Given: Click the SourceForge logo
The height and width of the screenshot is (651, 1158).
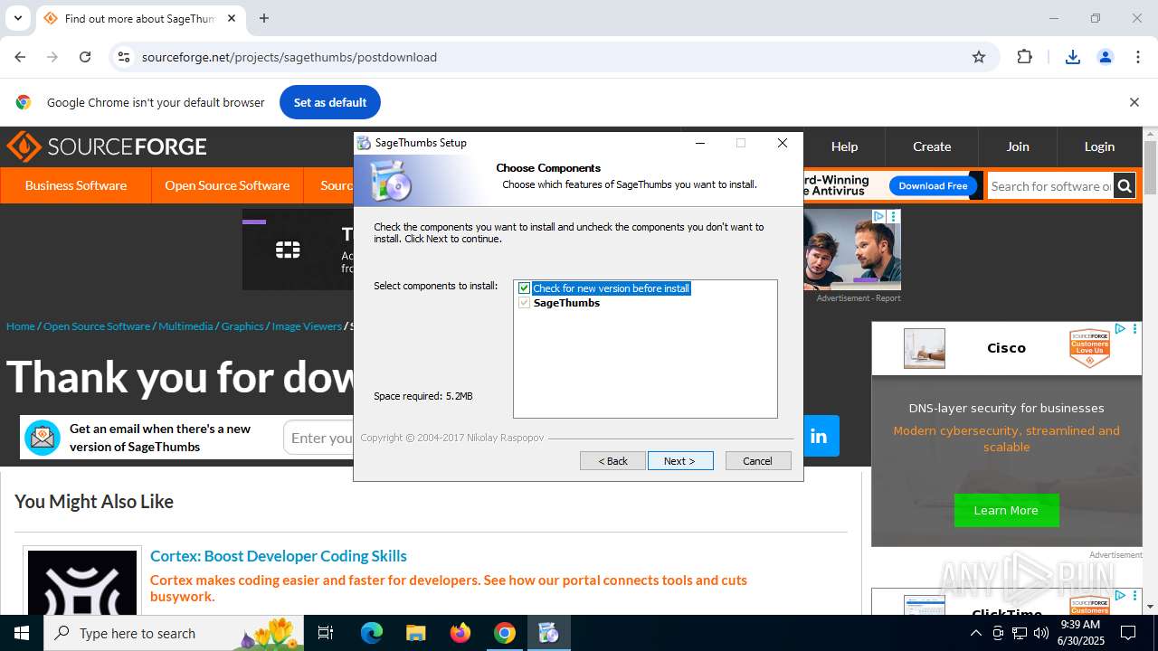Looking at the screenshot, I should pos(107,146).
